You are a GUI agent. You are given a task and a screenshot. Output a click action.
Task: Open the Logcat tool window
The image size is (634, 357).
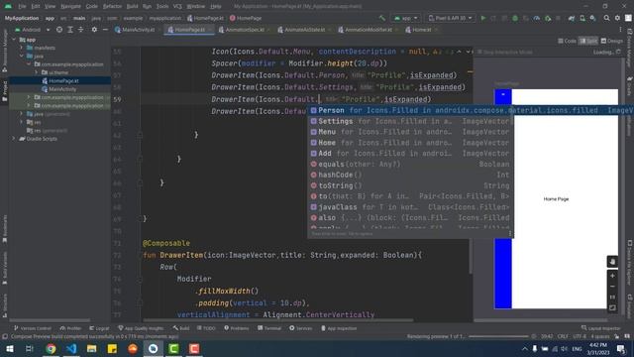[x=99, y=328]
